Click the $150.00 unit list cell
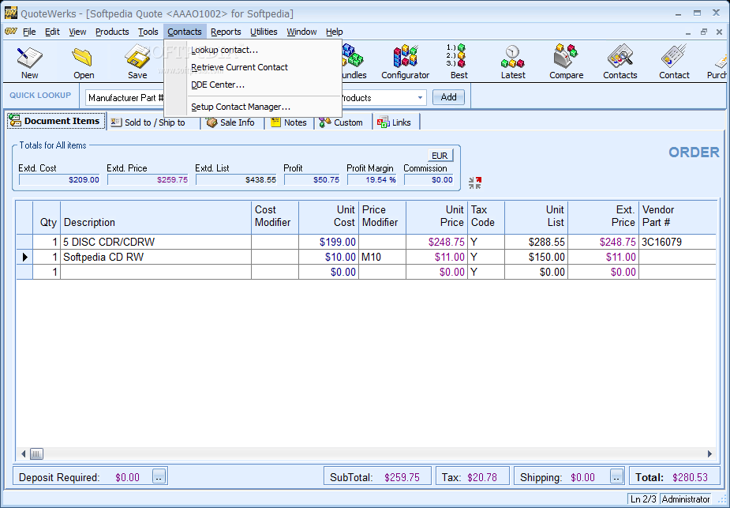The height and width of the screenshot is (508, 730). click(x=536, y=257)
